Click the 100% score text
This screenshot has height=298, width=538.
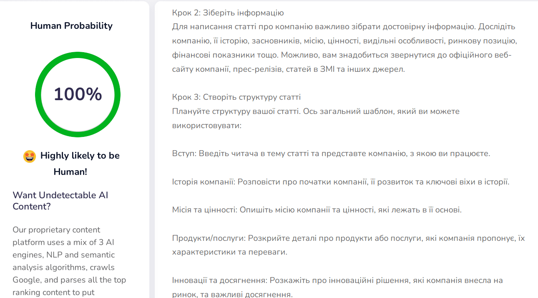tap(78, 94)
